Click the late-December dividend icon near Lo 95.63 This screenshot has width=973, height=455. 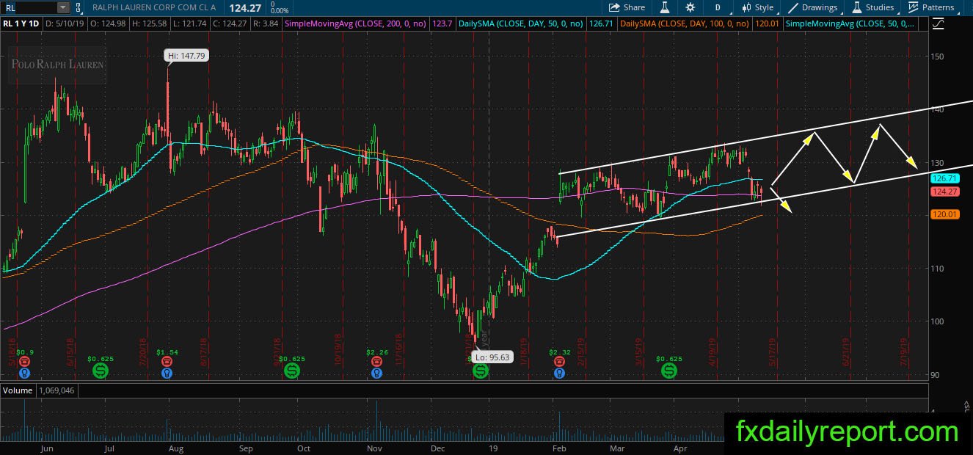click(481, 371)
